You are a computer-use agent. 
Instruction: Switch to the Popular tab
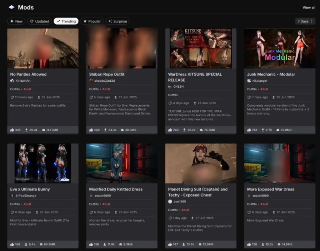92,21
